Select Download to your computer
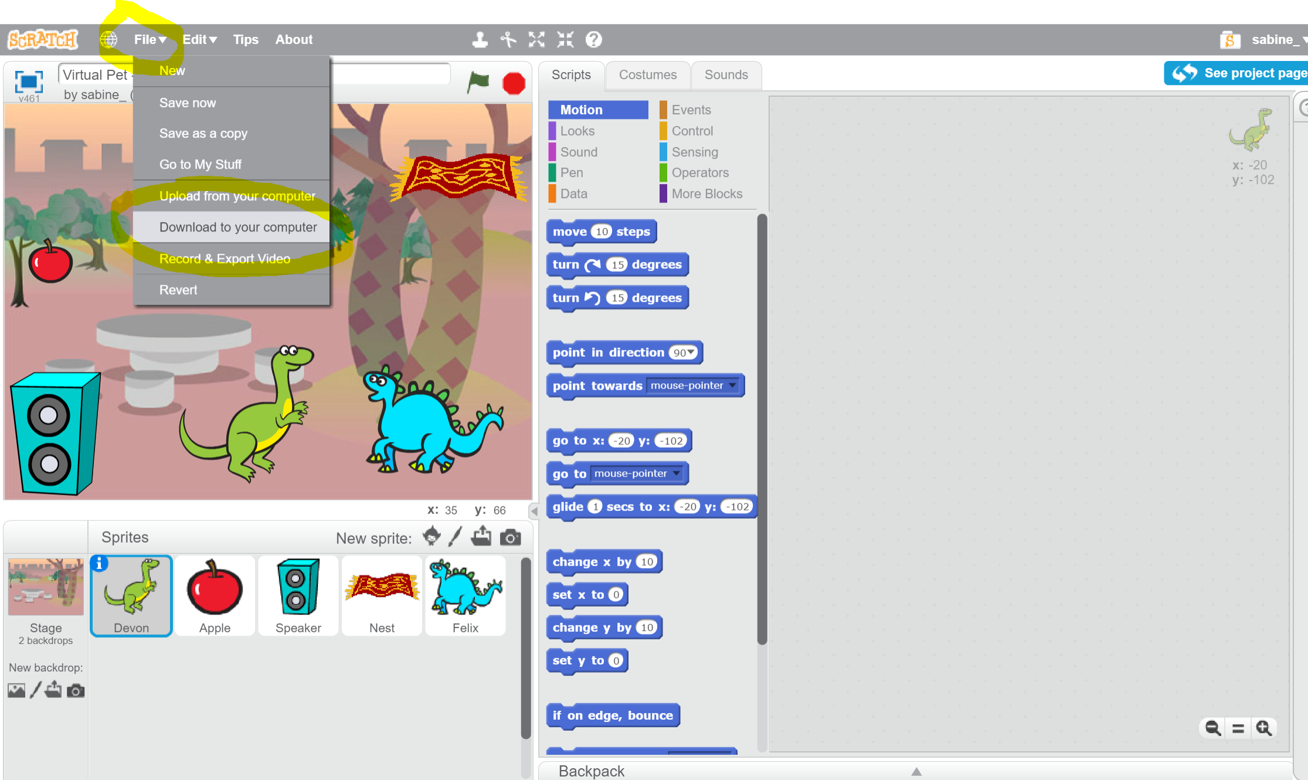 pyautogui.click(x=239, y=227)
